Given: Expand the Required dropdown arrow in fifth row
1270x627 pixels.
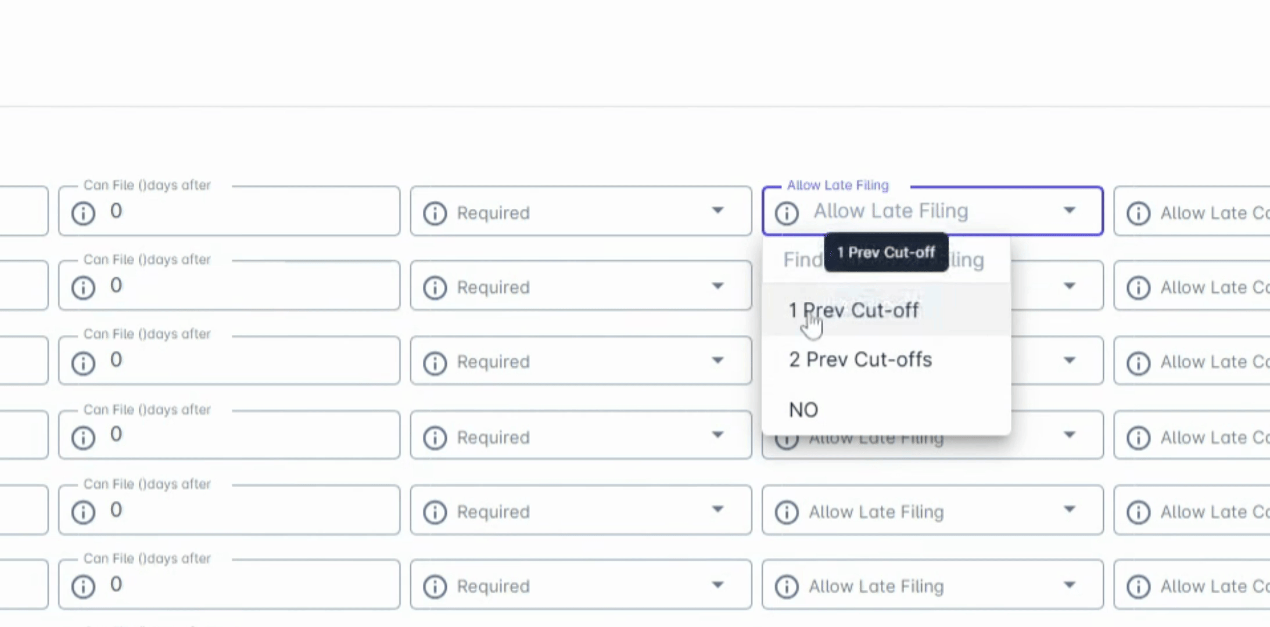Looking at the screenshot, I should tap(718, 509).
